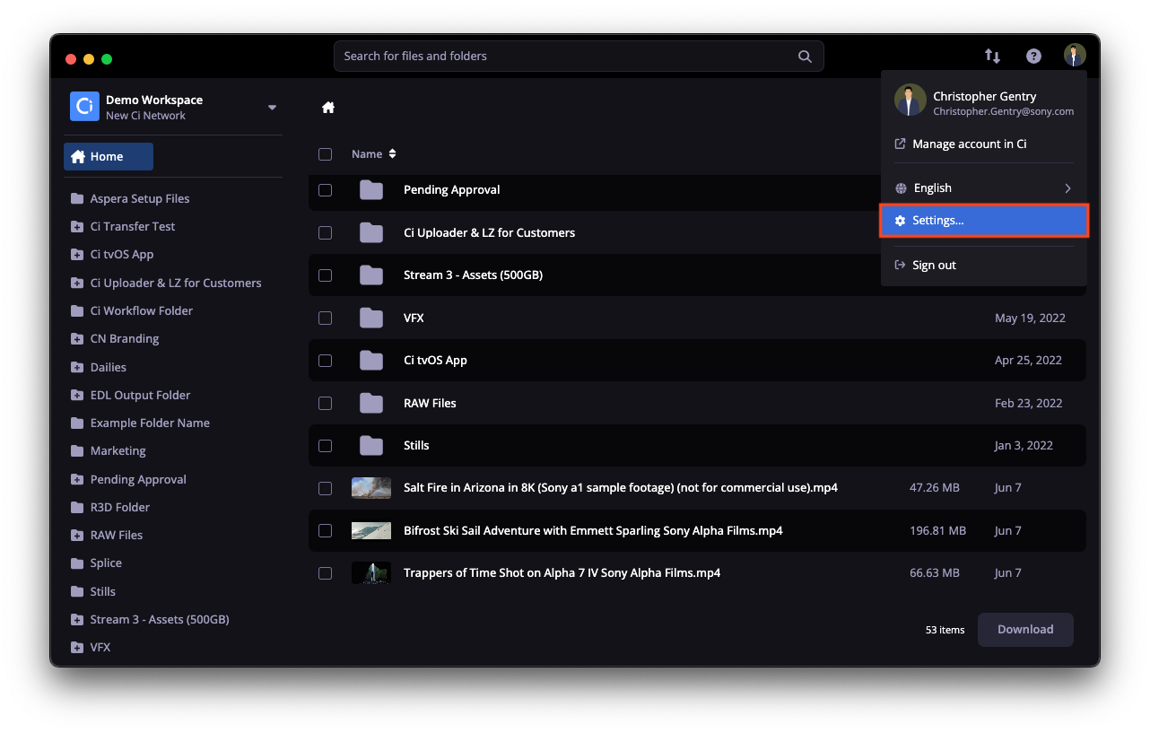This screenshot has width=1150, height=733.
Task: Check the Salt Fire video row checkbox
Action: pyautogui.click(x=325, y=488)
